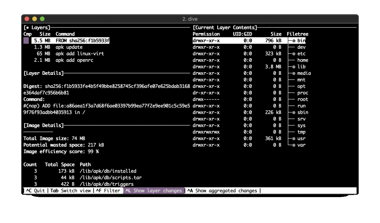This screenshot has width=380, height=223.
Task: Click the Switch view command
Action: point(73,191)
